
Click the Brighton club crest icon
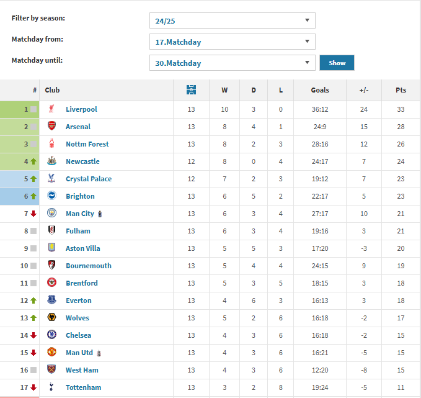click(51, 196)
